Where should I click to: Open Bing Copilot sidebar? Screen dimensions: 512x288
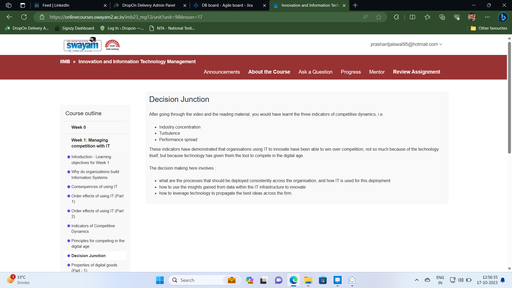tap(503, 17)
